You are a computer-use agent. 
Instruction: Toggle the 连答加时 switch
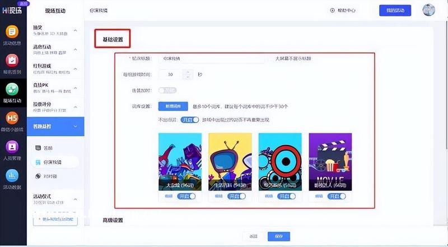[x=167, y=90]
